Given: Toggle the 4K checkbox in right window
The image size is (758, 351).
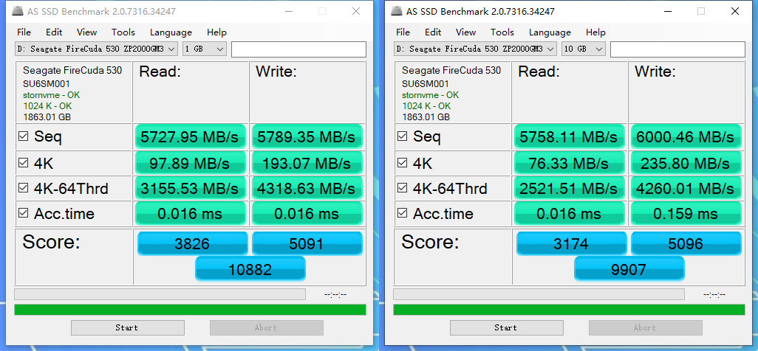Looking at the screenshot, I should pos(402,162).
